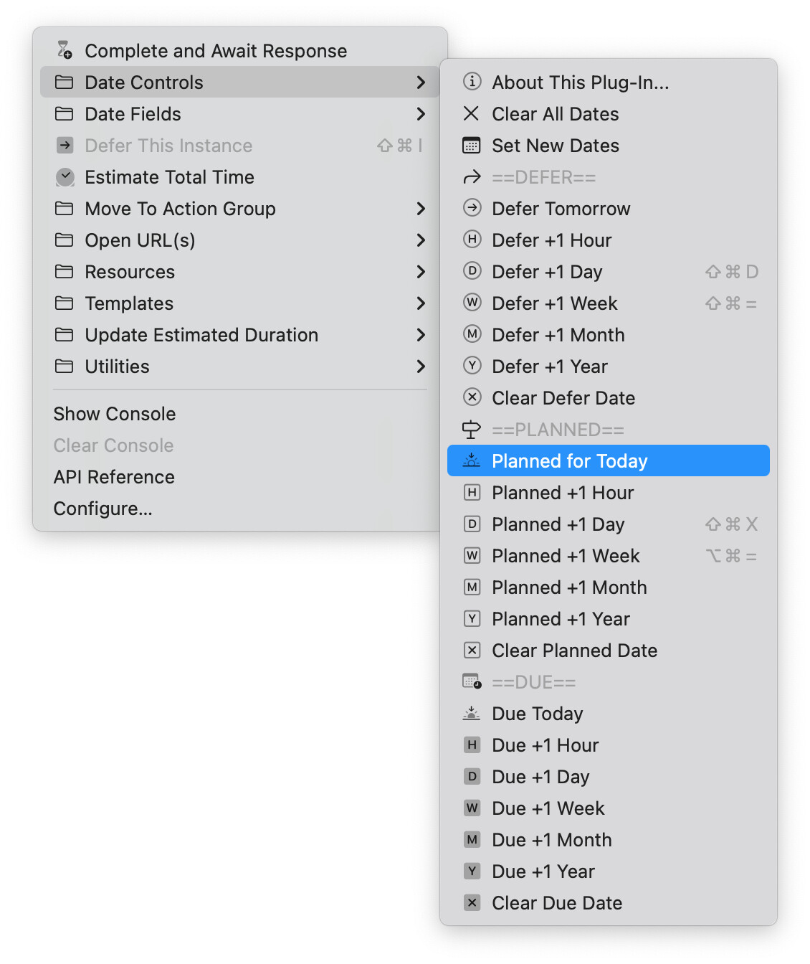Click the circled W icon for Defer +1 Week
This screenshot has height=964, width=810.
coord(472,303)
